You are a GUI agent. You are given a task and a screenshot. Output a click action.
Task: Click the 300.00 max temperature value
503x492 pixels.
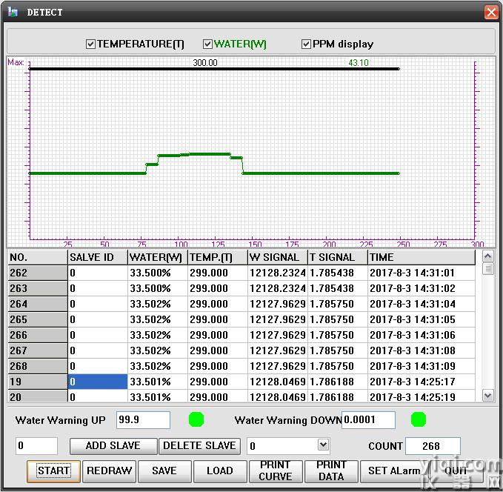(x=205, y=62)
